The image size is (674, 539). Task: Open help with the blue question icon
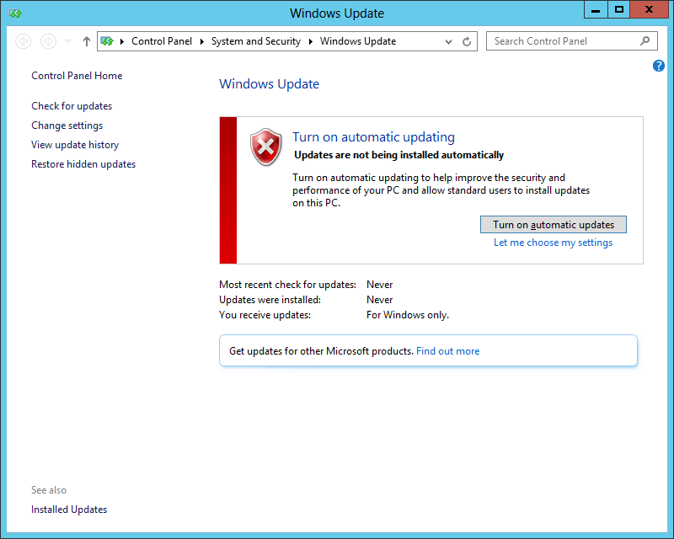pos(659,66)
